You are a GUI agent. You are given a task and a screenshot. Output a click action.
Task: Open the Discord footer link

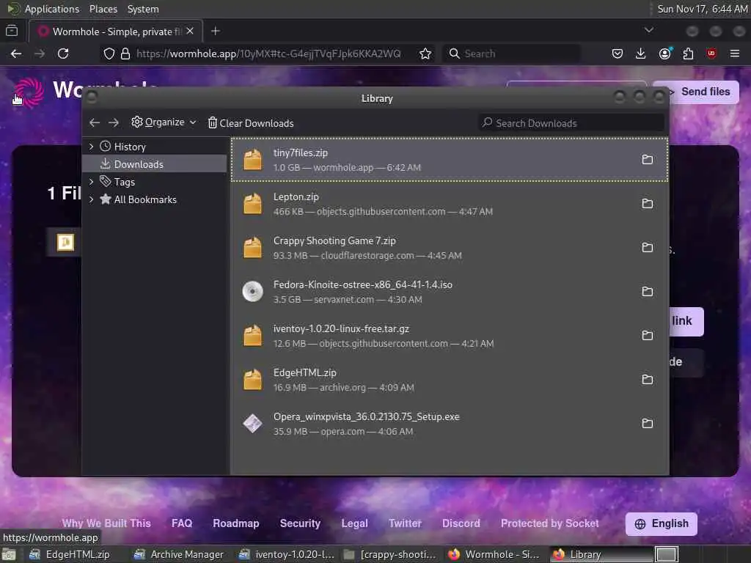(x=461, y=523)
